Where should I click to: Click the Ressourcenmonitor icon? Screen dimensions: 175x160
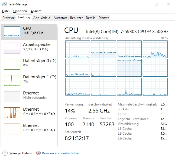click(38, 153)
